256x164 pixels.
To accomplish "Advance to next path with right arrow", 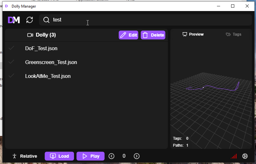I will pyautogui.click(x=137, y=156).
